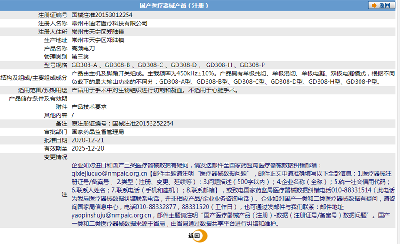Click the 结构及组成/主要组成成分 label
Image resolution: width=400 pixels, height=244 pixels.
pos(34,78)
